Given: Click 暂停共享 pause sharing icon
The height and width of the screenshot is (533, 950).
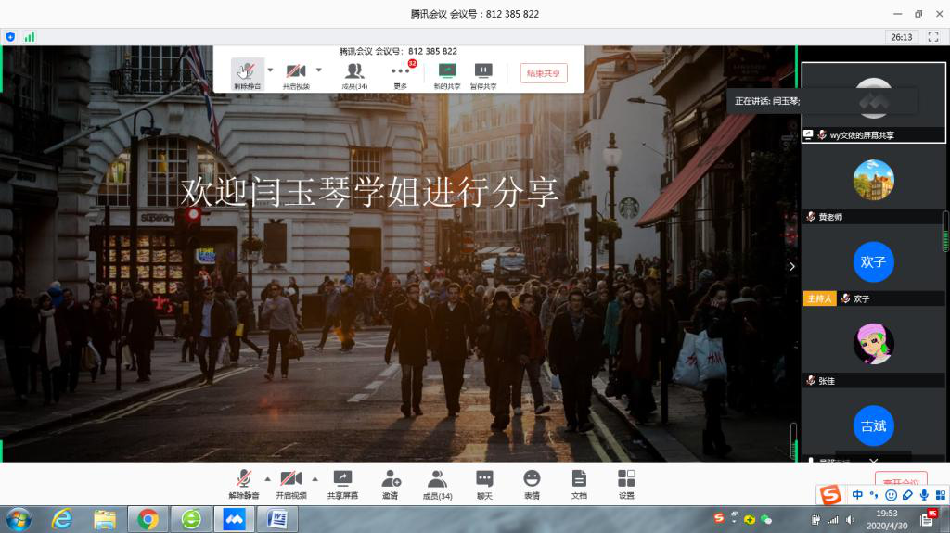Looking at the screenshot, I should point(483,74).
